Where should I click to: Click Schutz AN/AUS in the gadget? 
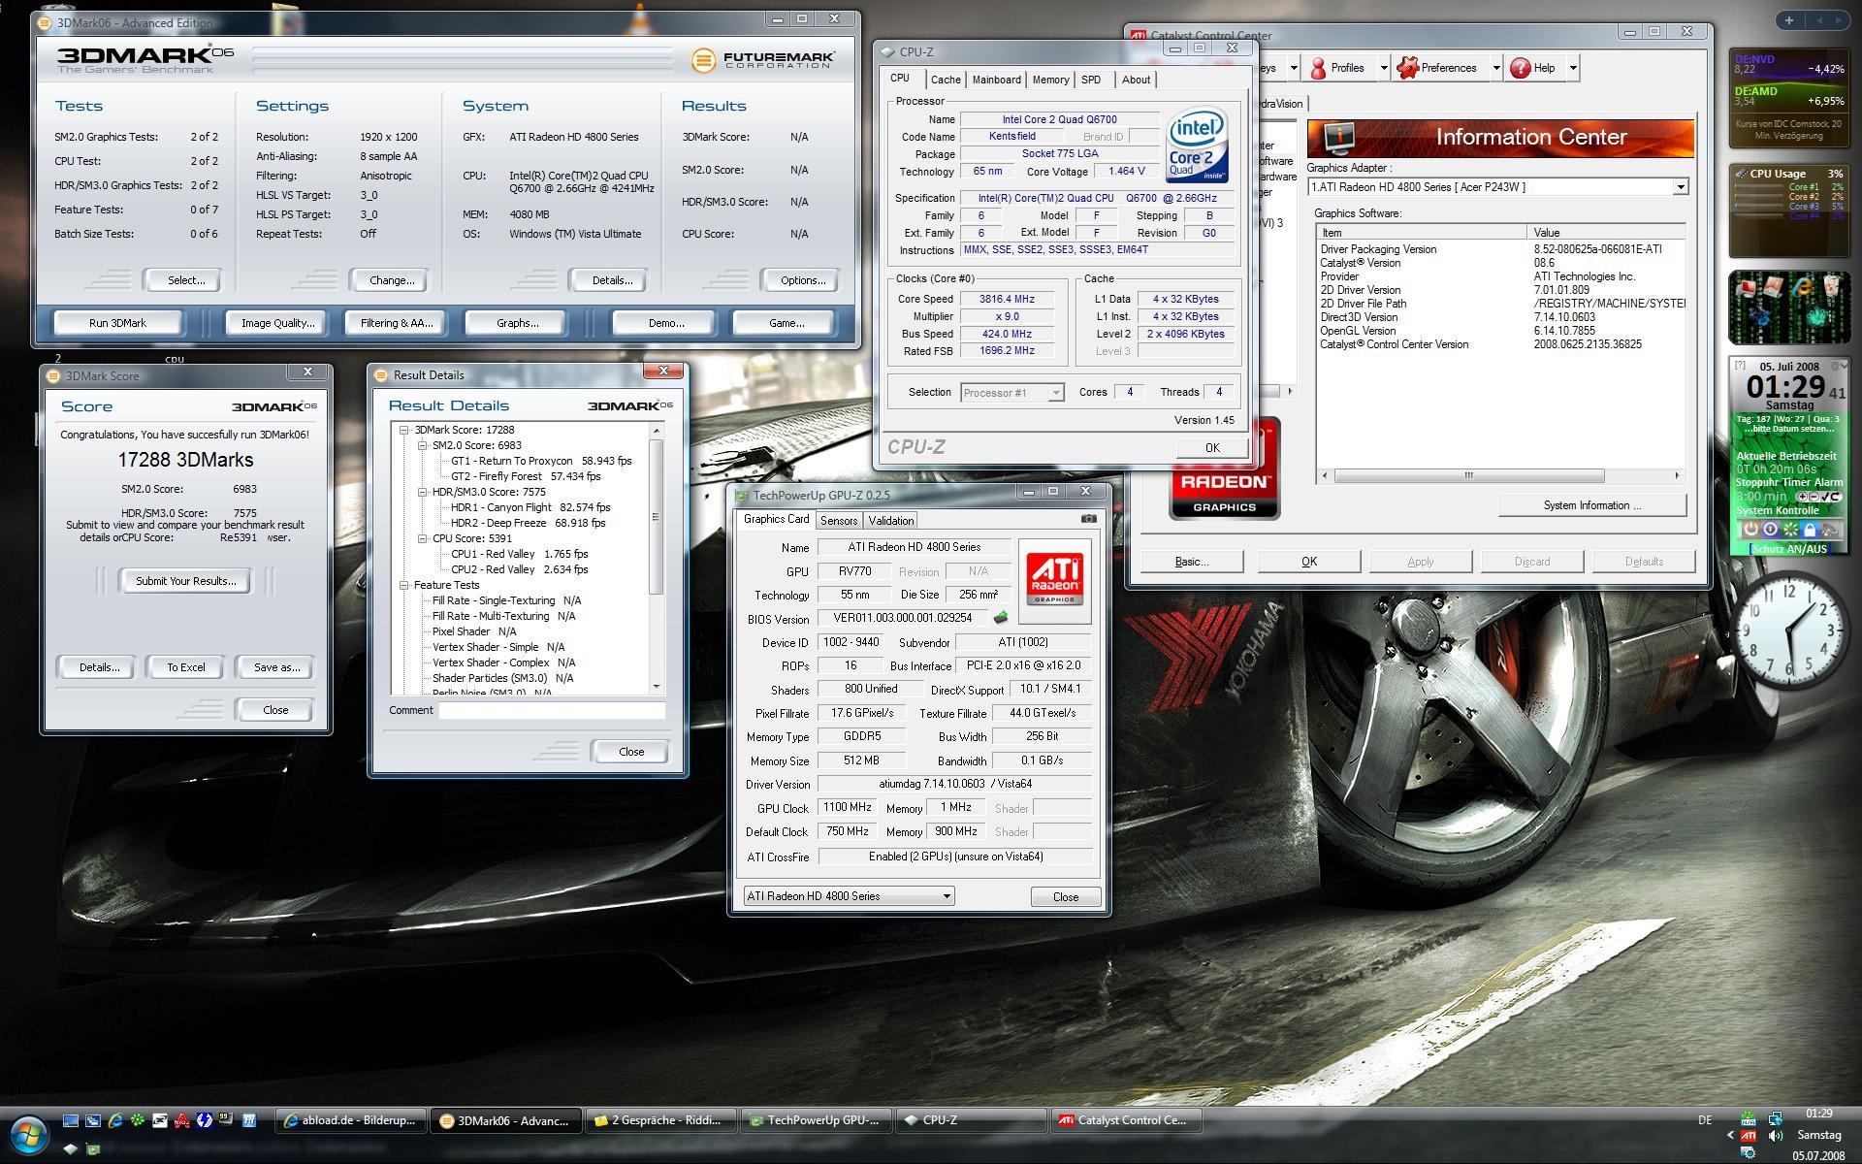pyautogui.click(x=1790, y=549)
